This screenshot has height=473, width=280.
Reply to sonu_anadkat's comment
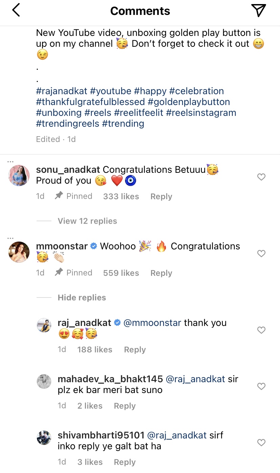pyautogui.click(x=161, y=197)
